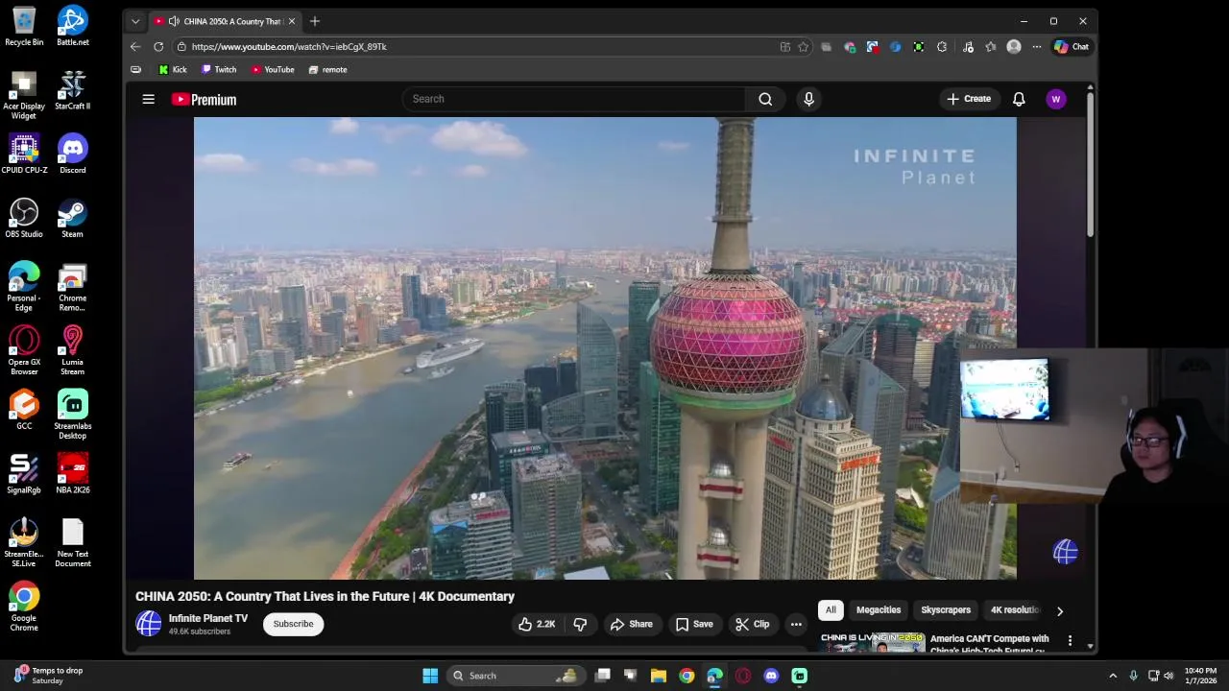
Task: Open YouTube notifications bell
Action: click(x=1019, y=99)
